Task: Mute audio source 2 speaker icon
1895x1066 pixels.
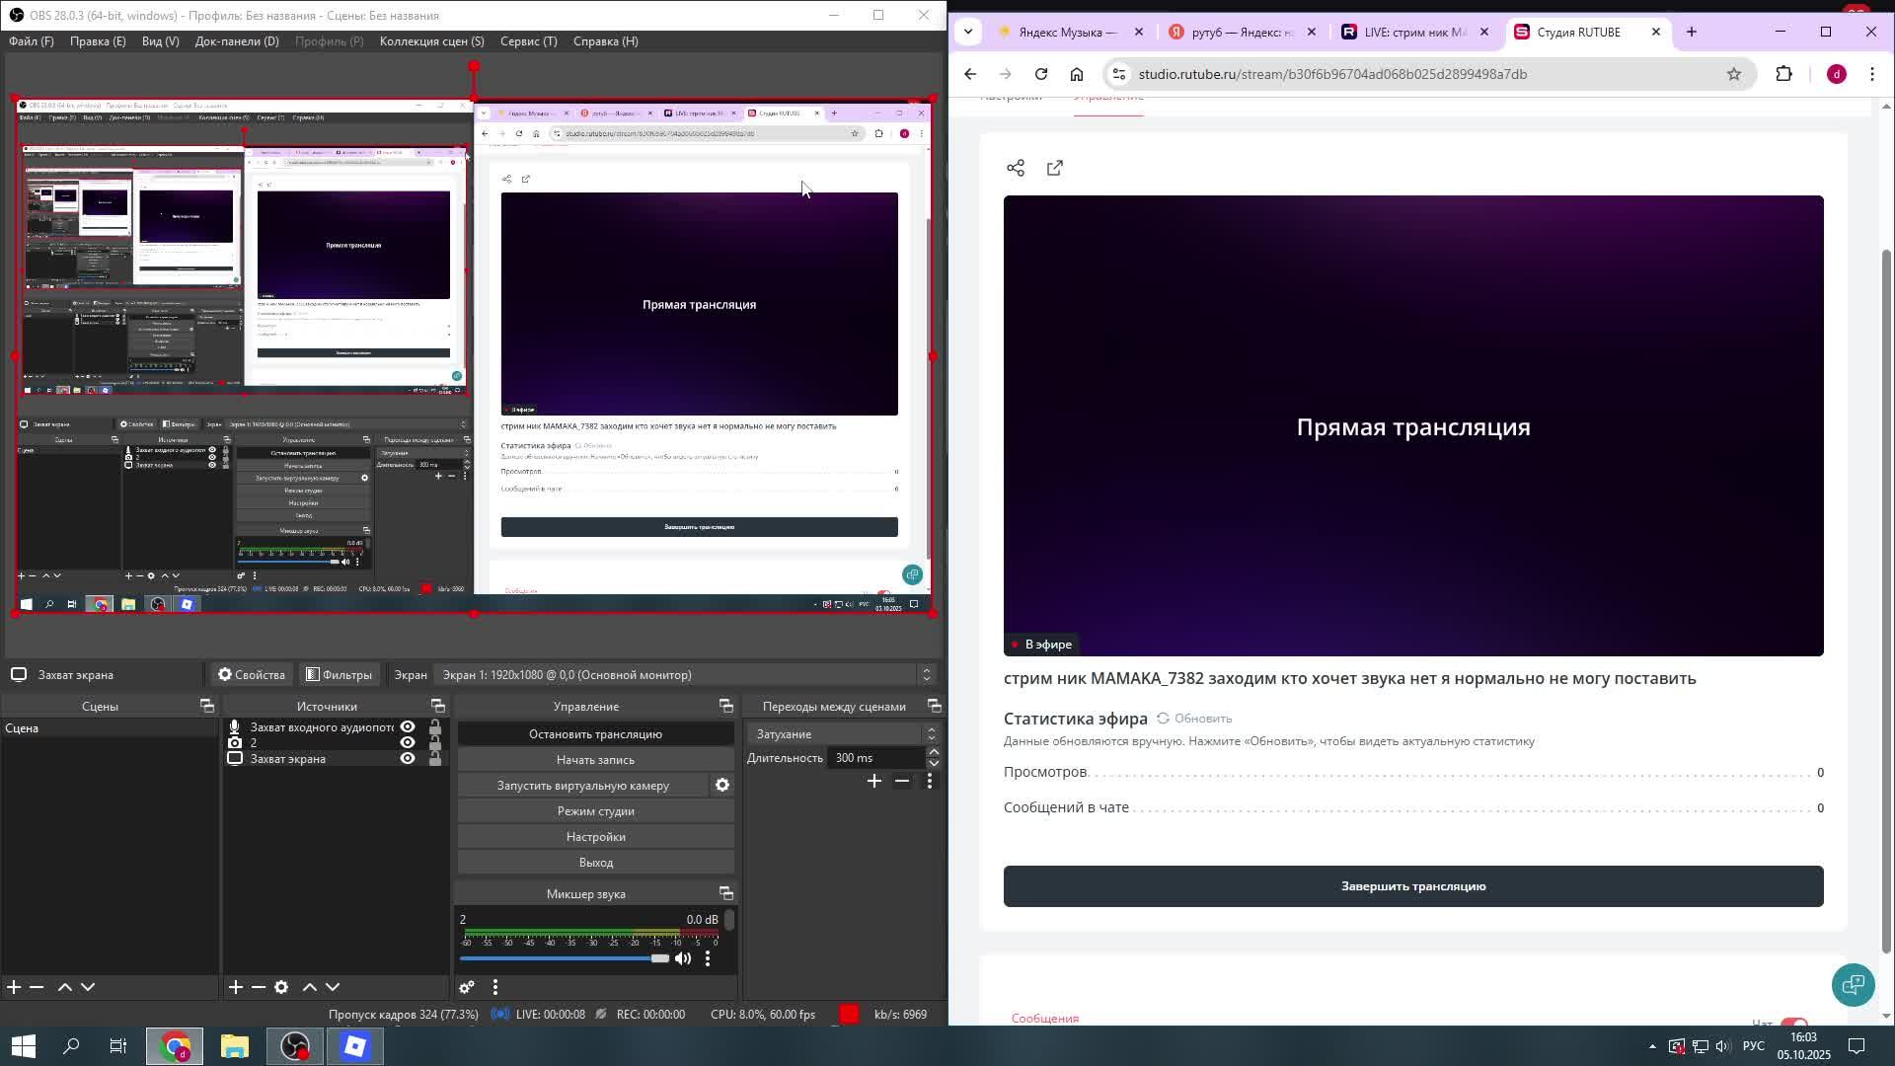Action: (683, 958)
